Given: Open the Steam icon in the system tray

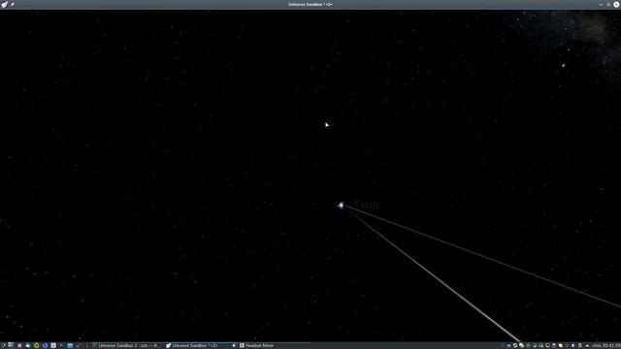Looking at the screenshot, I should click(x=515, y=345).
